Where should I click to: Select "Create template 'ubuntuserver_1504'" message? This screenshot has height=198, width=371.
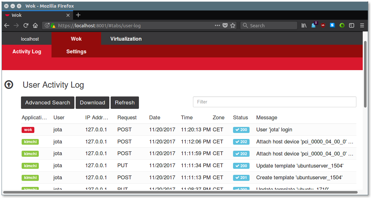coord(299,178)
